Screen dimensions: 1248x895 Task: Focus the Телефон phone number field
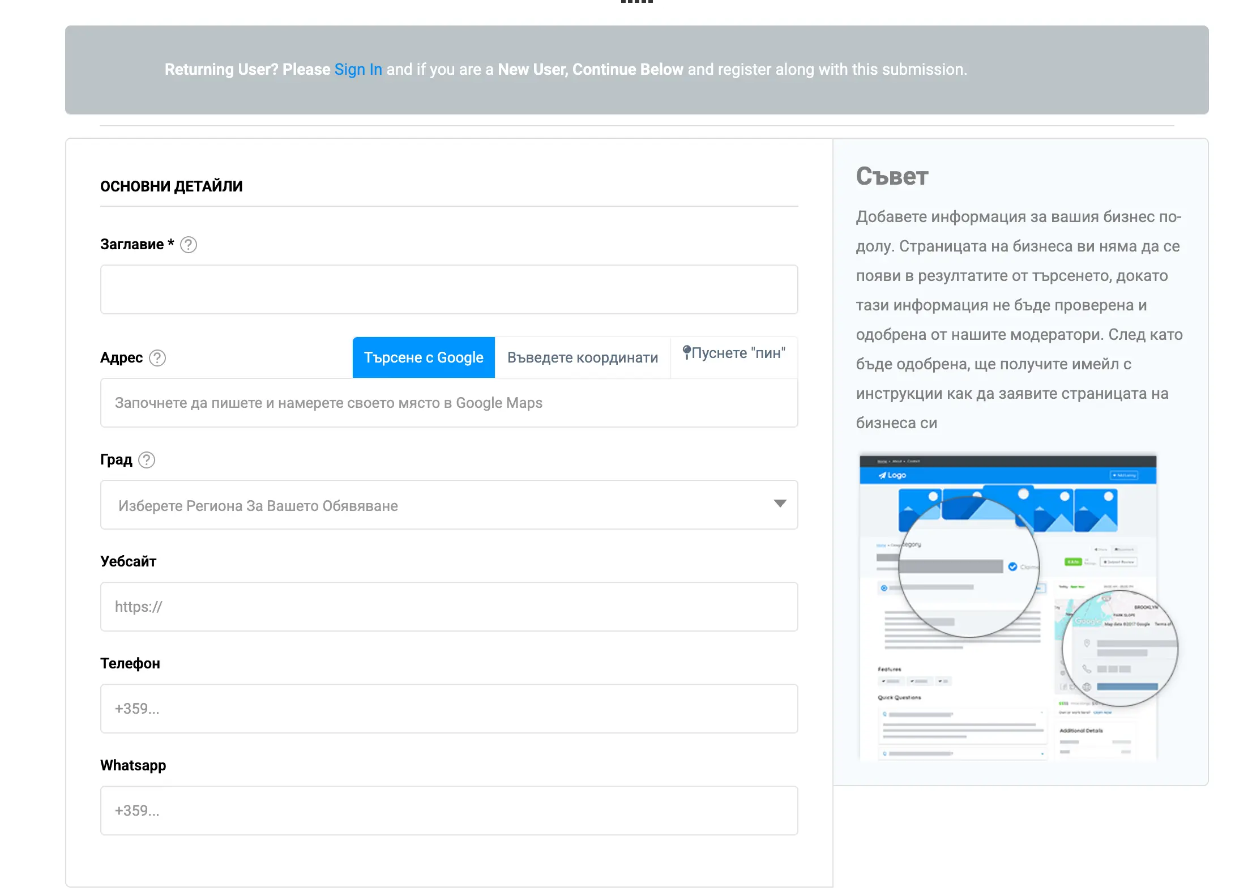pos(448,709)
